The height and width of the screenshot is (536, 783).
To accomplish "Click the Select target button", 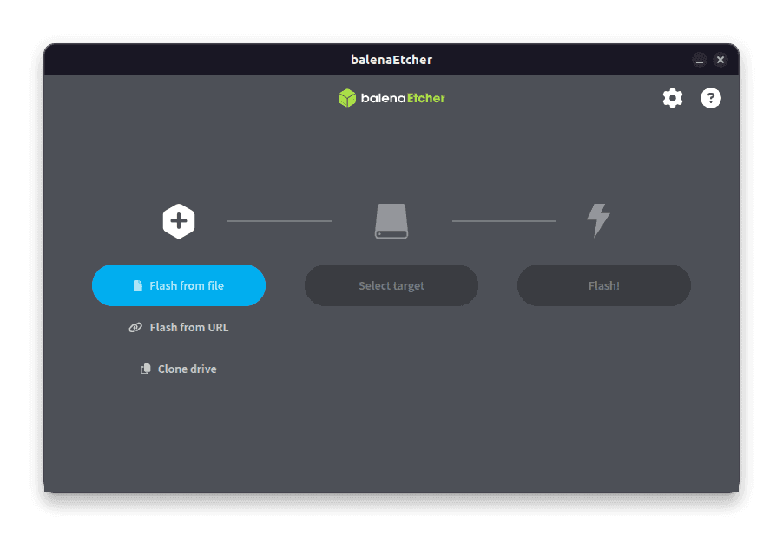I will pos(391,285).
